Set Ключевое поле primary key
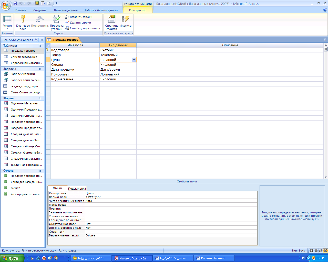Viewport: 328px width, 262px height. coord(23,23)
